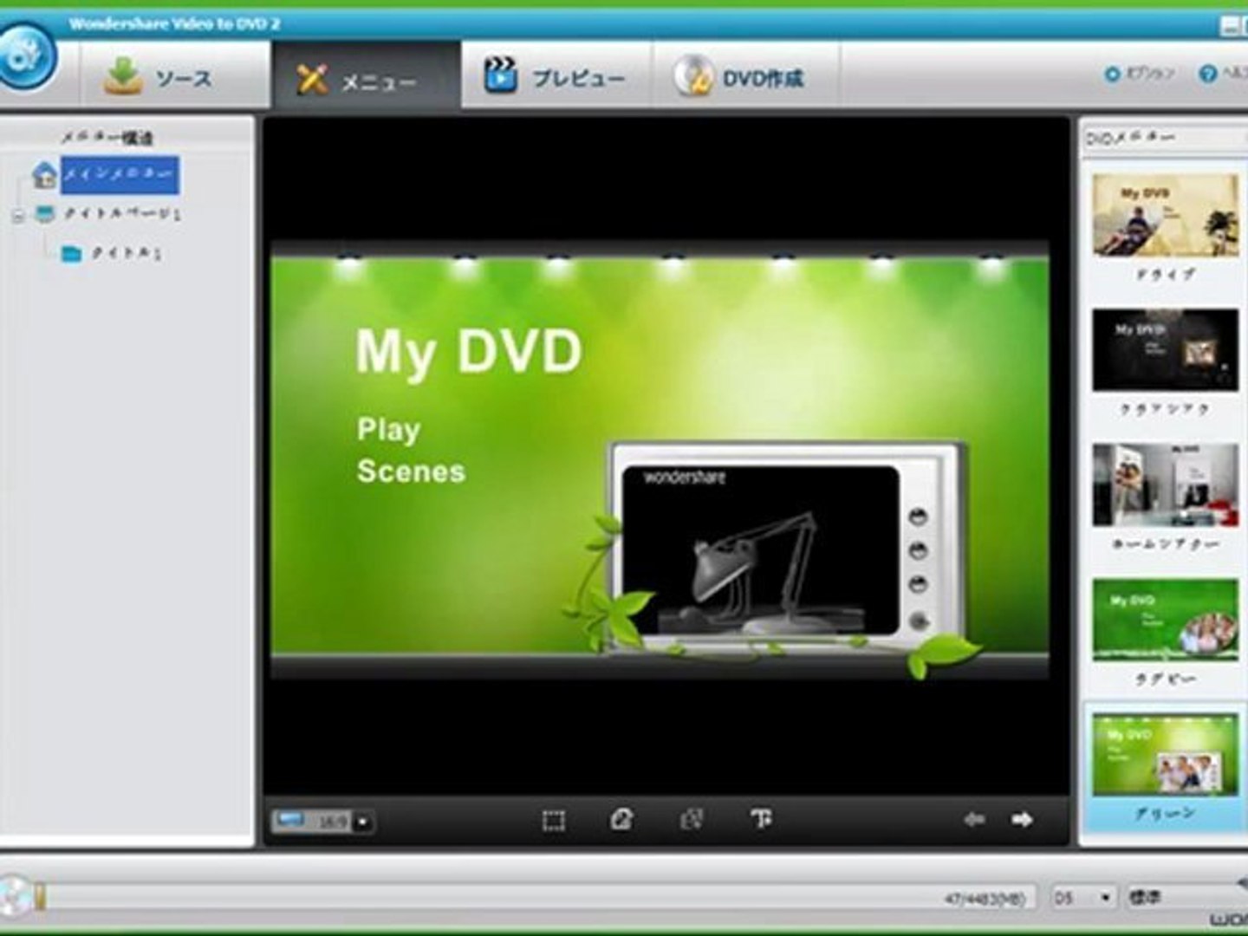Click the Play menu button in preview
The height and width of the screenshot is (936, 1248).
click(388, 431)
